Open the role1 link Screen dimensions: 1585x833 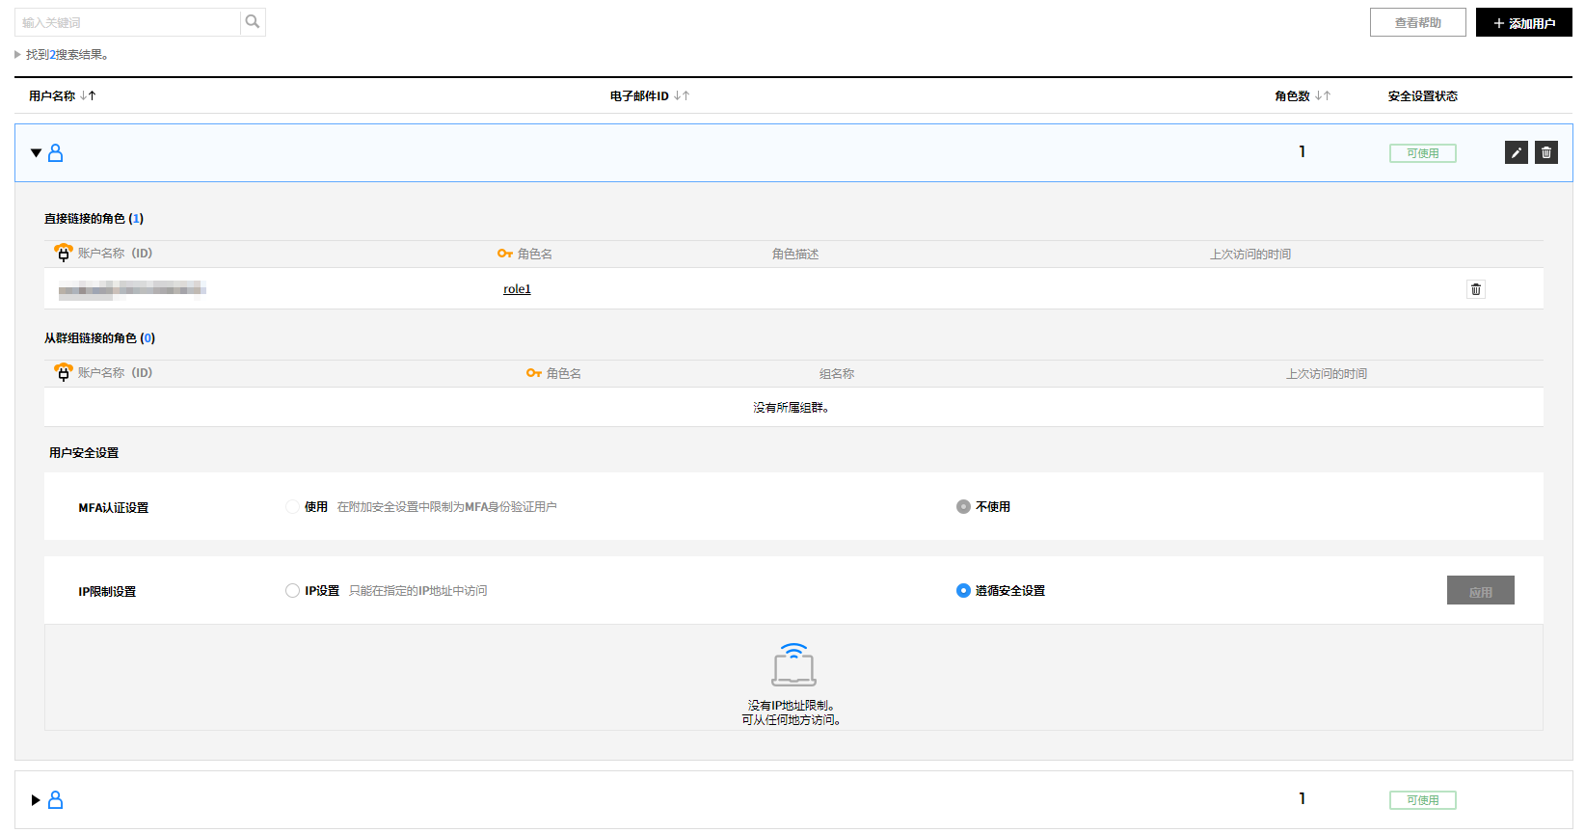coord(517,289)
